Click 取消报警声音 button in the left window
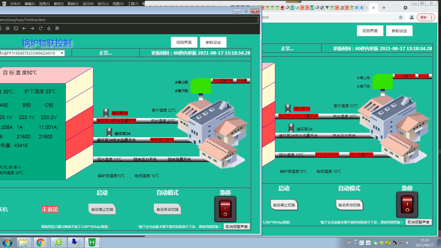Image resolution: width=441 pixels, height=248 pixels. [x=236, y=227]
